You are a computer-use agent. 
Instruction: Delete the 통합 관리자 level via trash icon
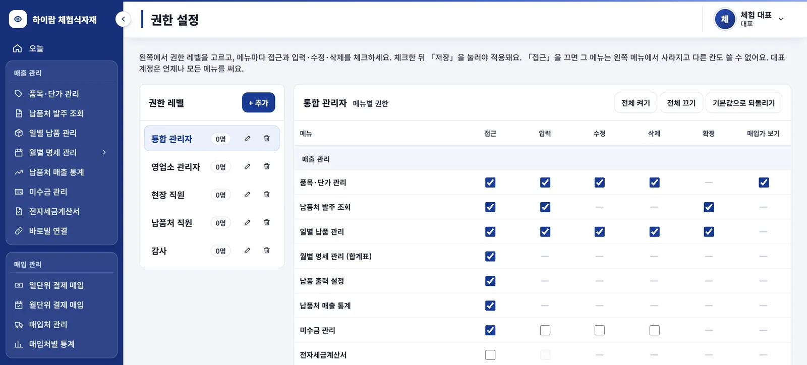[x=267, y=139]
